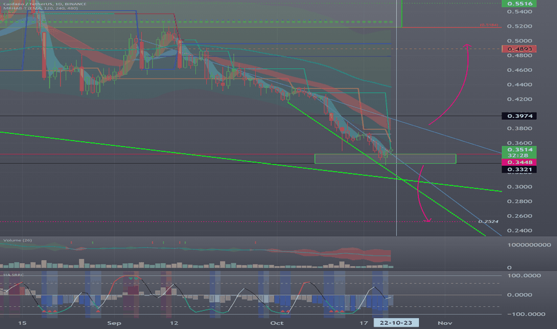Image resolution: width=557 pixels, height=329 pixels.
Task: Click the 100.0000 oscillator scale value
Action: 524,276
